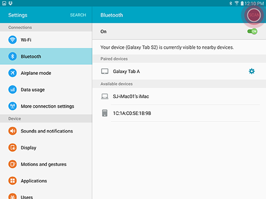Open Galaxy Tab A paired device settings gear

point(252,71)
